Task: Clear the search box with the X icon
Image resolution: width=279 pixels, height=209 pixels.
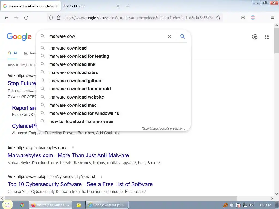Action: pos(169,36)
